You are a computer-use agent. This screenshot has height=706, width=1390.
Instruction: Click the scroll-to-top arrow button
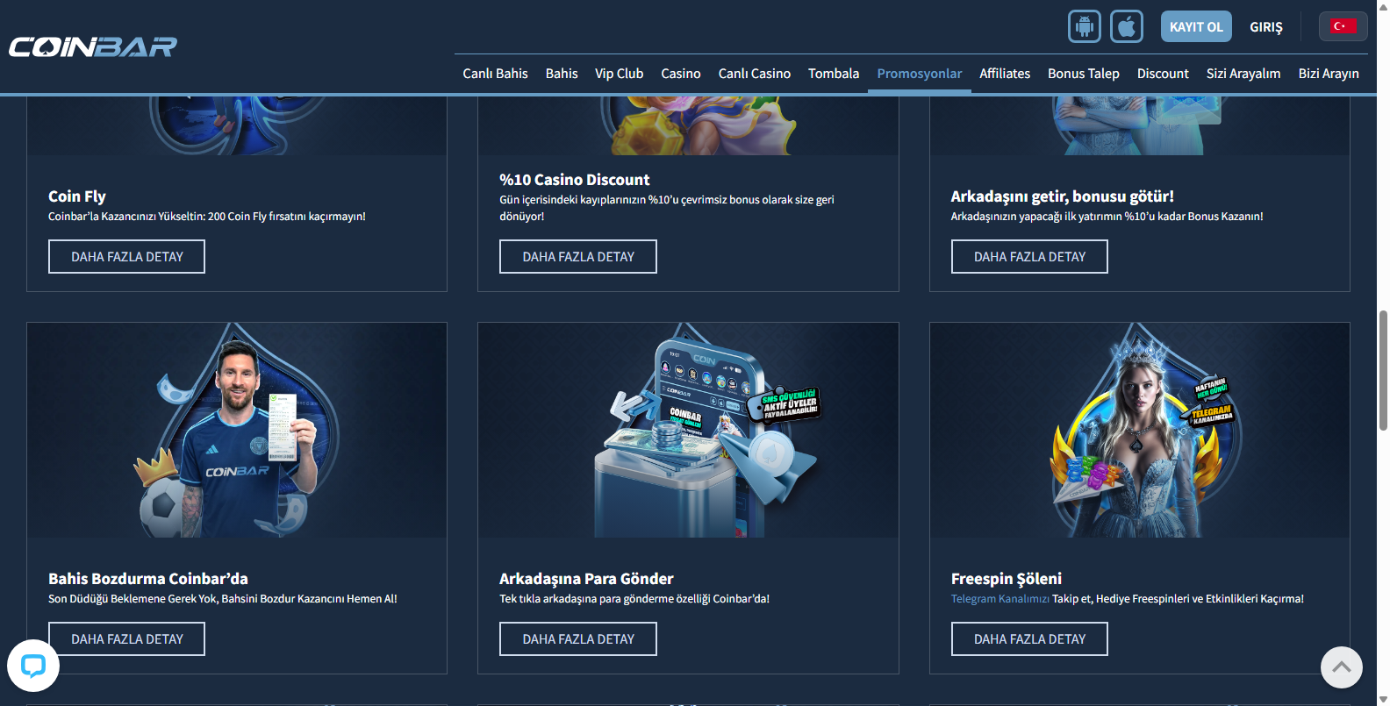pyautogui.click(x=1341, y=667)
